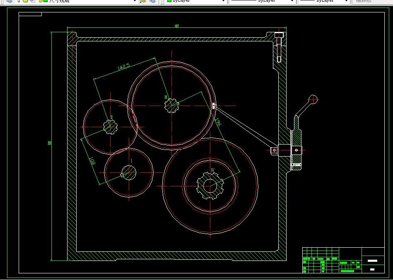Screen dimensions: 393x280
Task: Pick the shaft label IV
Action: tap(212, 171)
